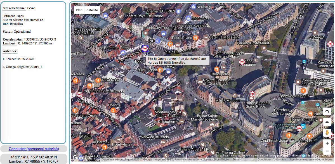Click the Orange Belgium: 003B4_1 entry

click(22, 67)
